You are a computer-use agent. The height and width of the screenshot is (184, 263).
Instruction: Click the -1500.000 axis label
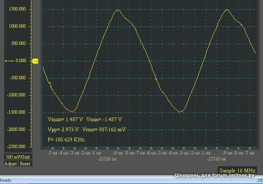pyautogui.click(x=16, y=112)
